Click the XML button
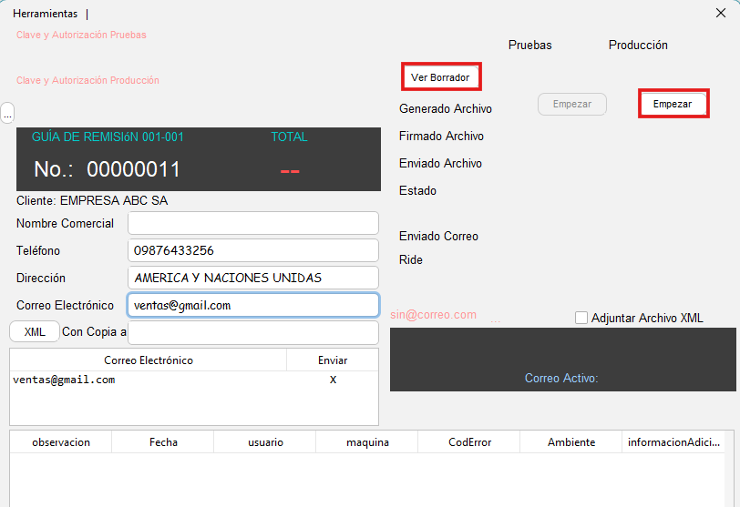Image resolution: width=740 pixels, height=507 pixels. tap(35, 331)
